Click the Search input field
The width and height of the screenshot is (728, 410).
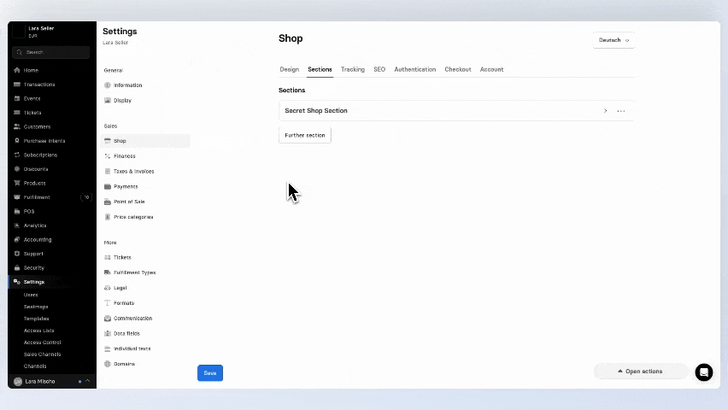[x=51, y=52]
